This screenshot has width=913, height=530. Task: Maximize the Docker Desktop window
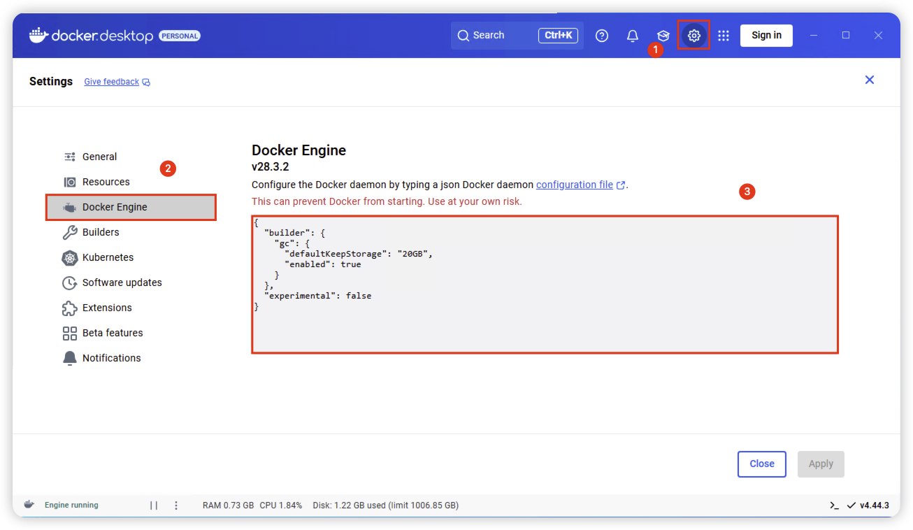(846, 35)
